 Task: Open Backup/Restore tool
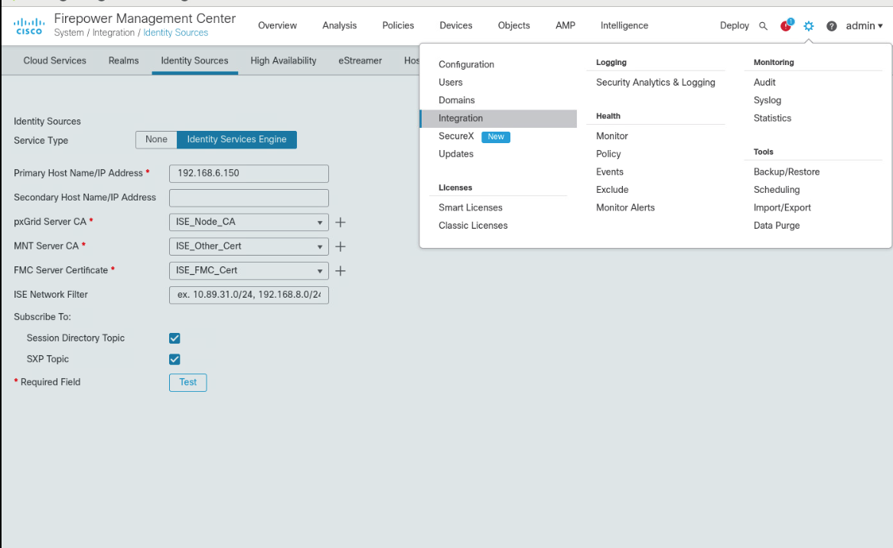coord(787,172)
